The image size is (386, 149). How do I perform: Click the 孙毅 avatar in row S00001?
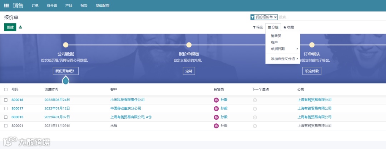coord(216,126)
